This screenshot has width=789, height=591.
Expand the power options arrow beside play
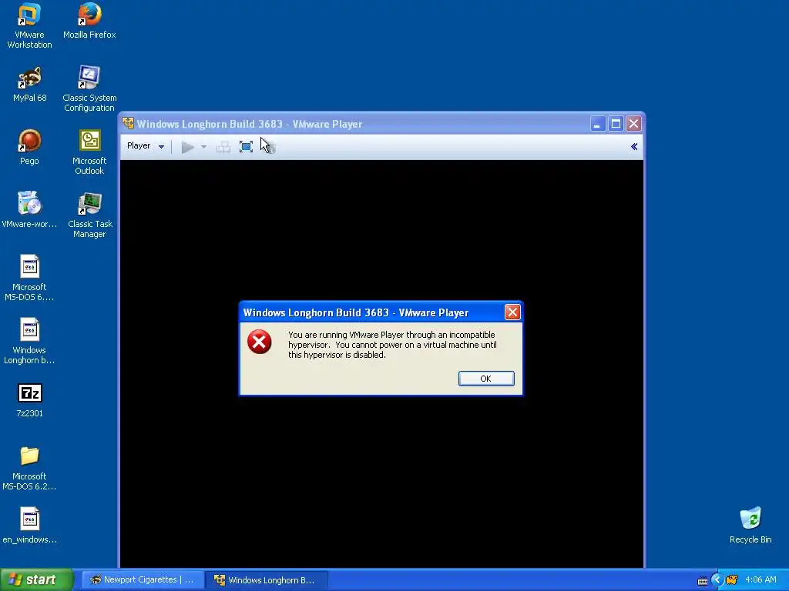click(x=203, y=147)
